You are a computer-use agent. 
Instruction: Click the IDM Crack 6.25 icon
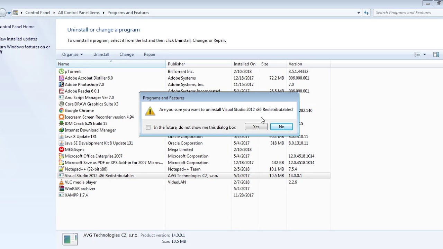coord(61,123)
